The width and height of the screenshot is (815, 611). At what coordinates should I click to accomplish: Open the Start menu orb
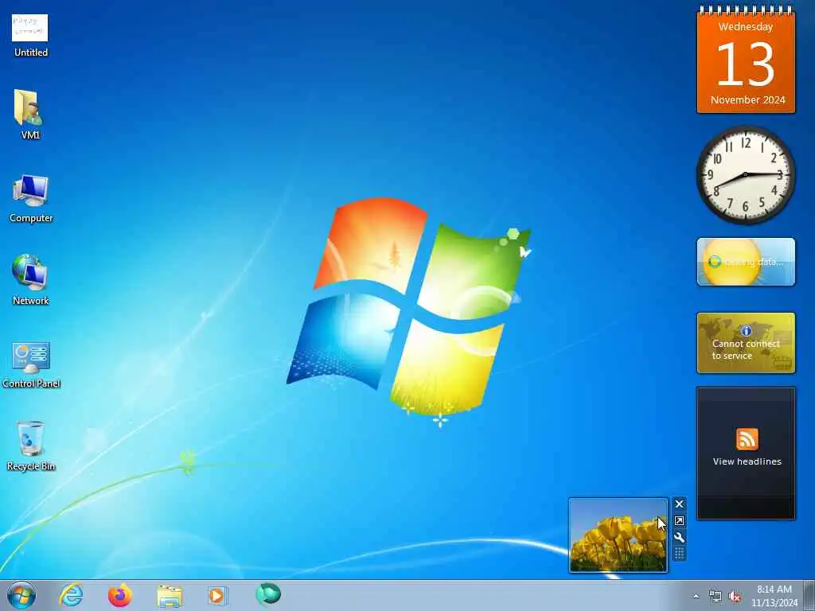pos(21,595)
